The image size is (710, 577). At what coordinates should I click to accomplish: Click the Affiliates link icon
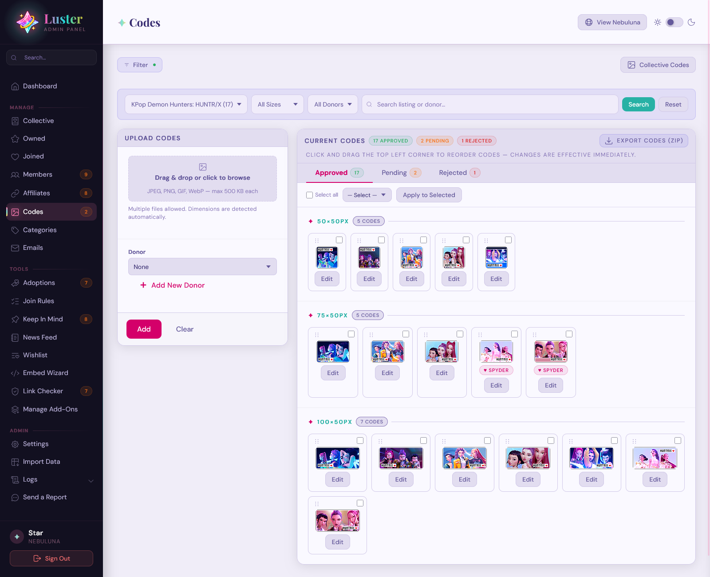15,194
